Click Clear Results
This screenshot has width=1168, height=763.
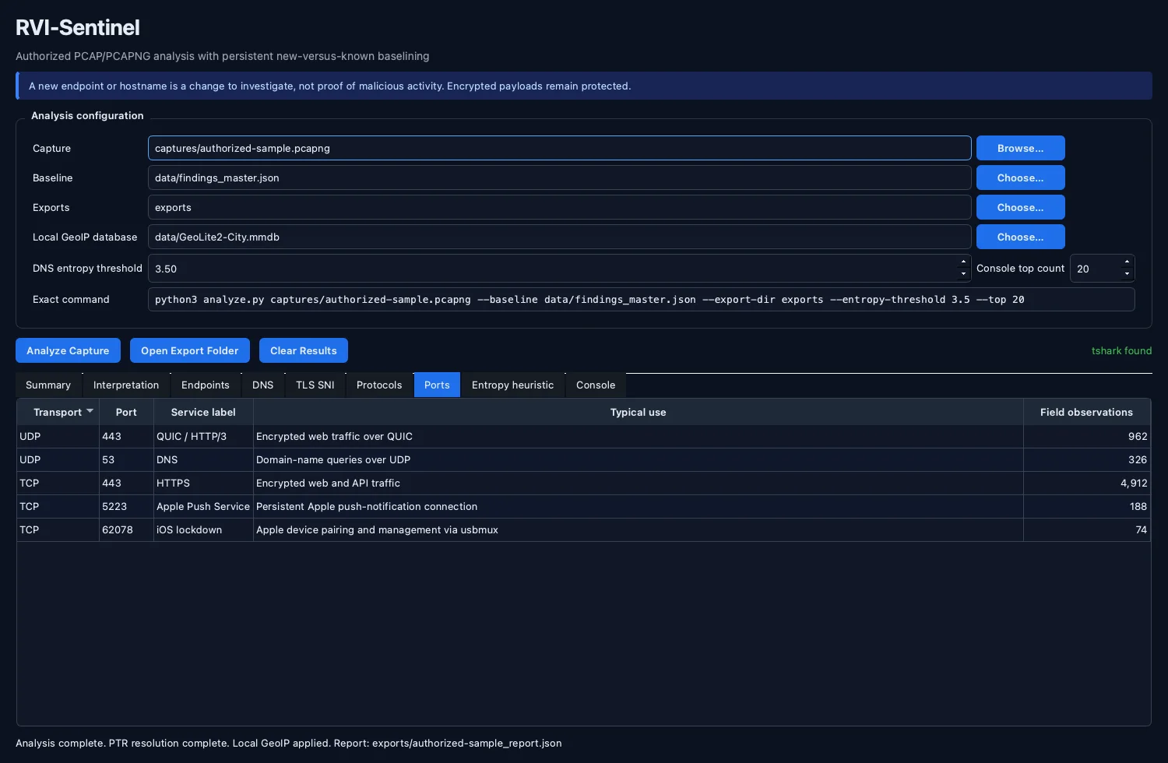304,350
